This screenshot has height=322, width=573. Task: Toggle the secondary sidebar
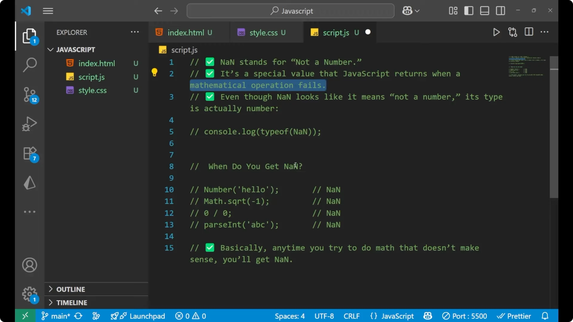(500, 10)
